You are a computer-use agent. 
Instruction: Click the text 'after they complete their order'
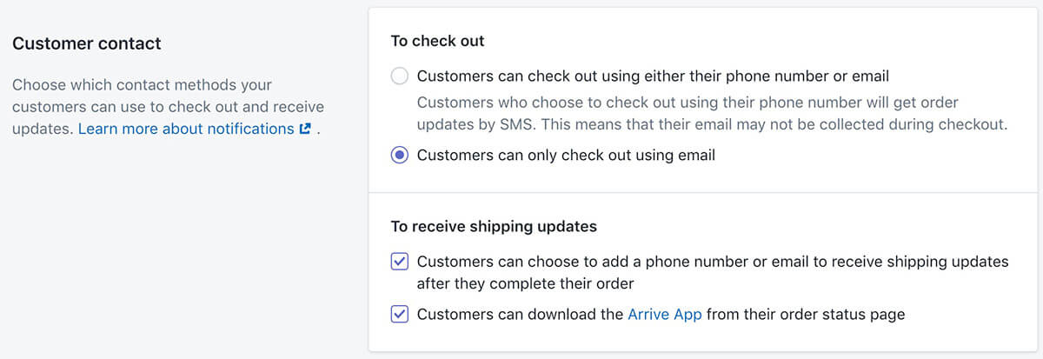525,283
